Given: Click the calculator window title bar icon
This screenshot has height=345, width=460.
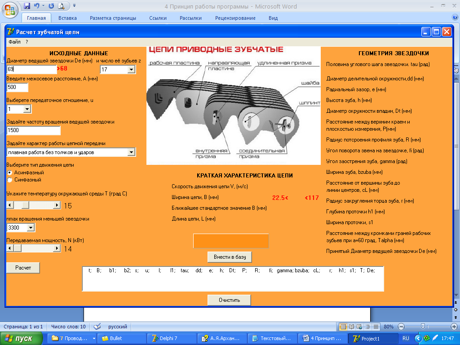Looking at the screenshot, I should [x=11, y=32].
